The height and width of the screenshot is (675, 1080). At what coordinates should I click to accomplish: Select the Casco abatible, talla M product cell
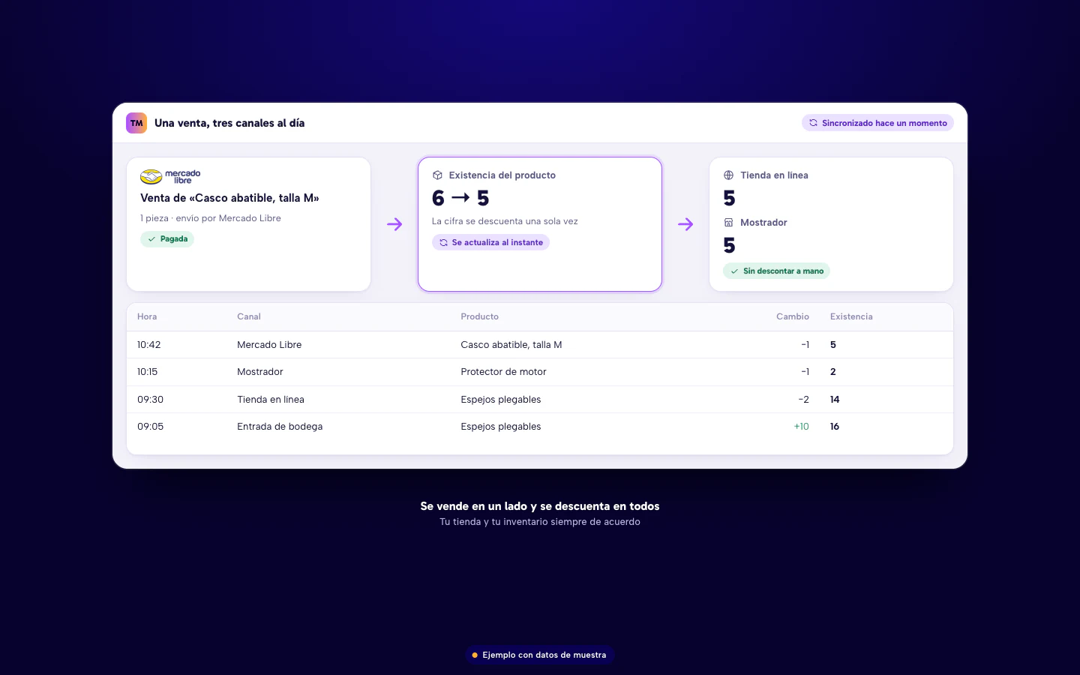click(511, 345)
